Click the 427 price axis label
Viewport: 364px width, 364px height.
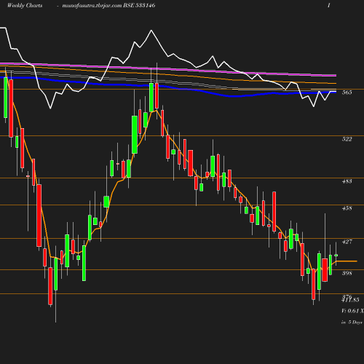click(x=347, y=242)
